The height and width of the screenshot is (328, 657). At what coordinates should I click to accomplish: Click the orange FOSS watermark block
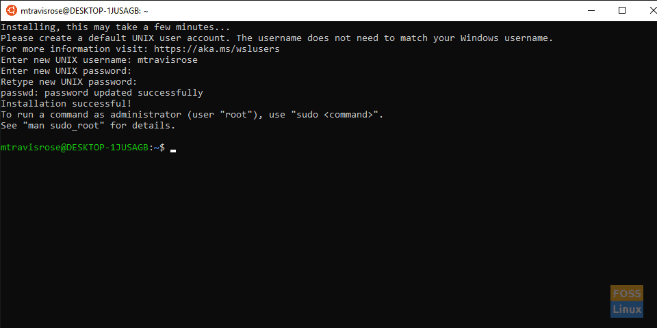pos(627,293)
